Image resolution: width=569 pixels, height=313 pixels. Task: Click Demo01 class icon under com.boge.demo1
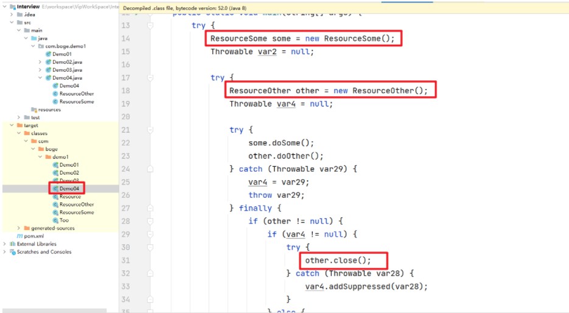point(48,54)
